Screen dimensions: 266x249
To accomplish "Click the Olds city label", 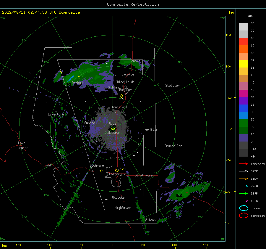I will [x=113, y=123].
